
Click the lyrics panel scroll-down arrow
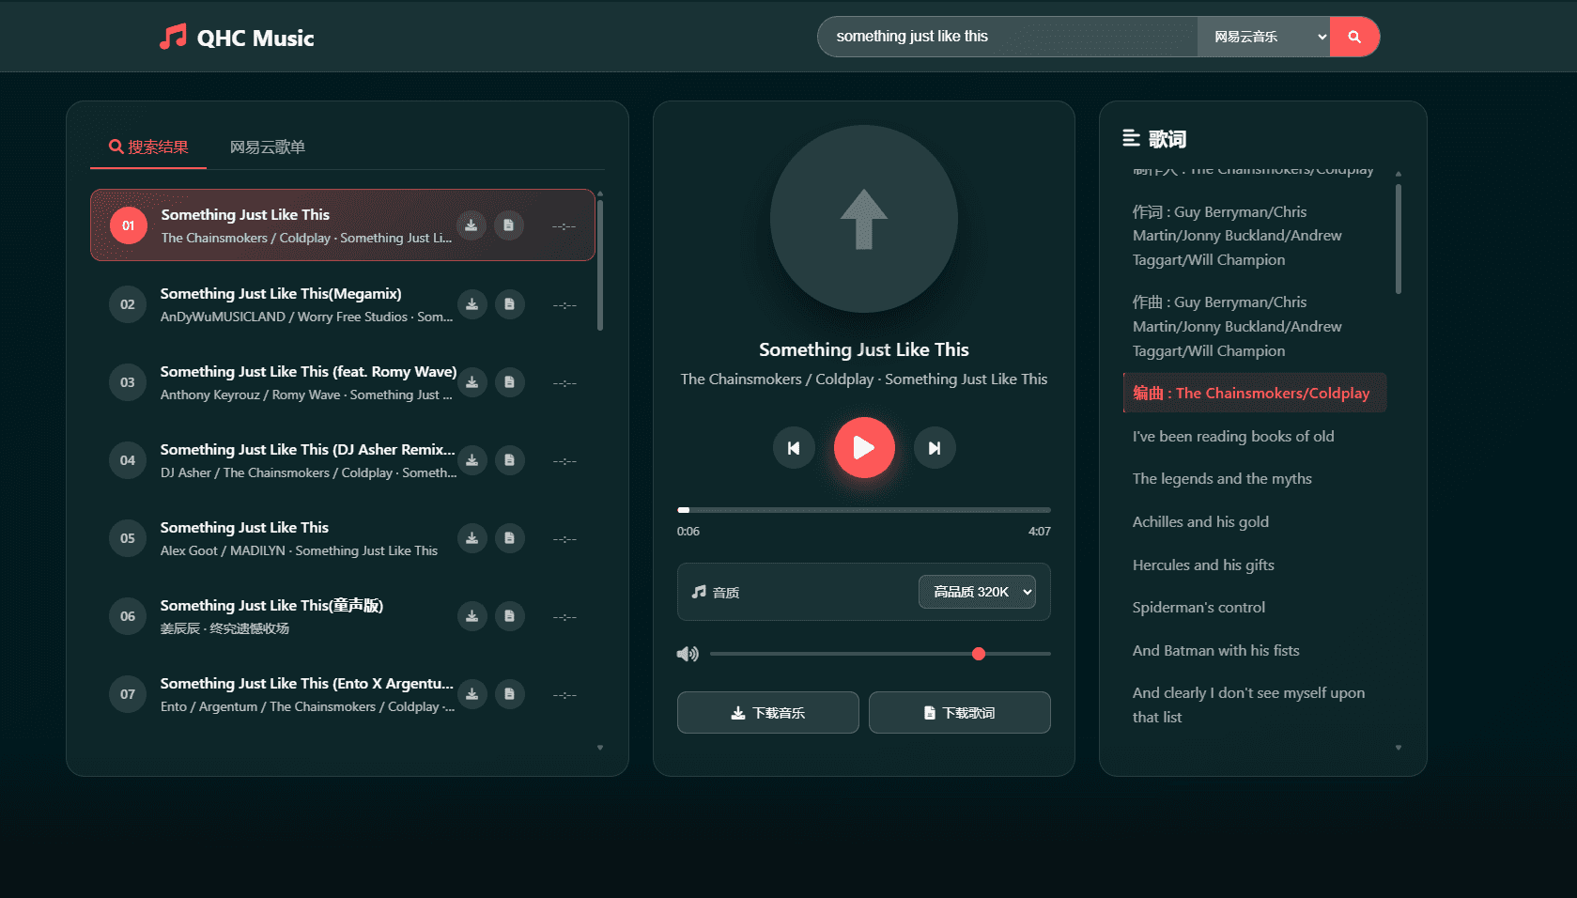[x=1399, y=748]
